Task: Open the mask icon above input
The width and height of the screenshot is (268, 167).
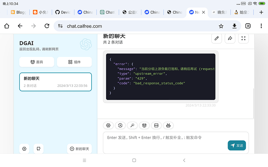Action: (144, 126)
